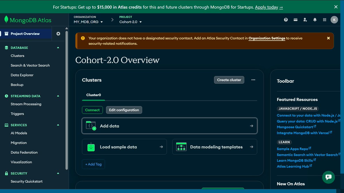The image size is (344, 193).
Task: Dismiss the security contact warning banner
Action: (x=329, y=38)
